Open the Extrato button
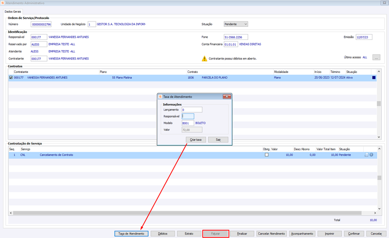 click(189, 234)
